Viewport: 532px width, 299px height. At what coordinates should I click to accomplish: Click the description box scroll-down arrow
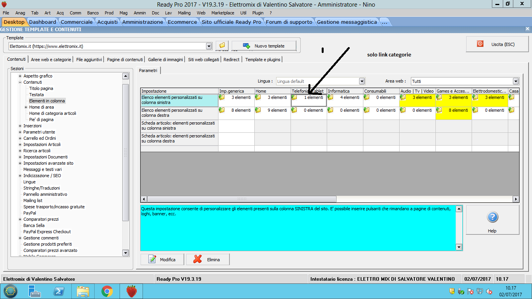459,247
